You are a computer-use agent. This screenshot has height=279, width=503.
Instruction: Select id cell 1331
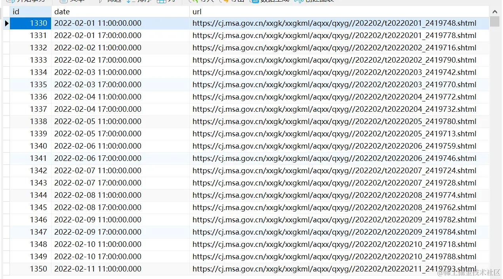tap(30, 36)
